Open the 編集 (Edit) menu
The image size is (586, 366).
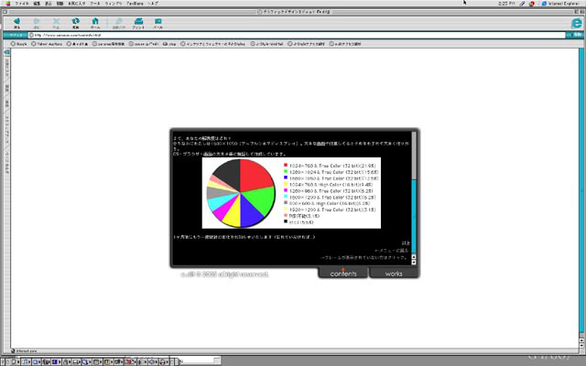(x=37, y=4)
